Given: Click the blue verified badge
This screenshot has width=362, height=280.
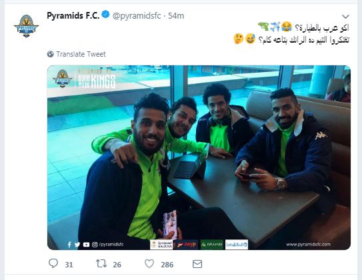Looking at the screenshot, I should (x=106, y=15).
